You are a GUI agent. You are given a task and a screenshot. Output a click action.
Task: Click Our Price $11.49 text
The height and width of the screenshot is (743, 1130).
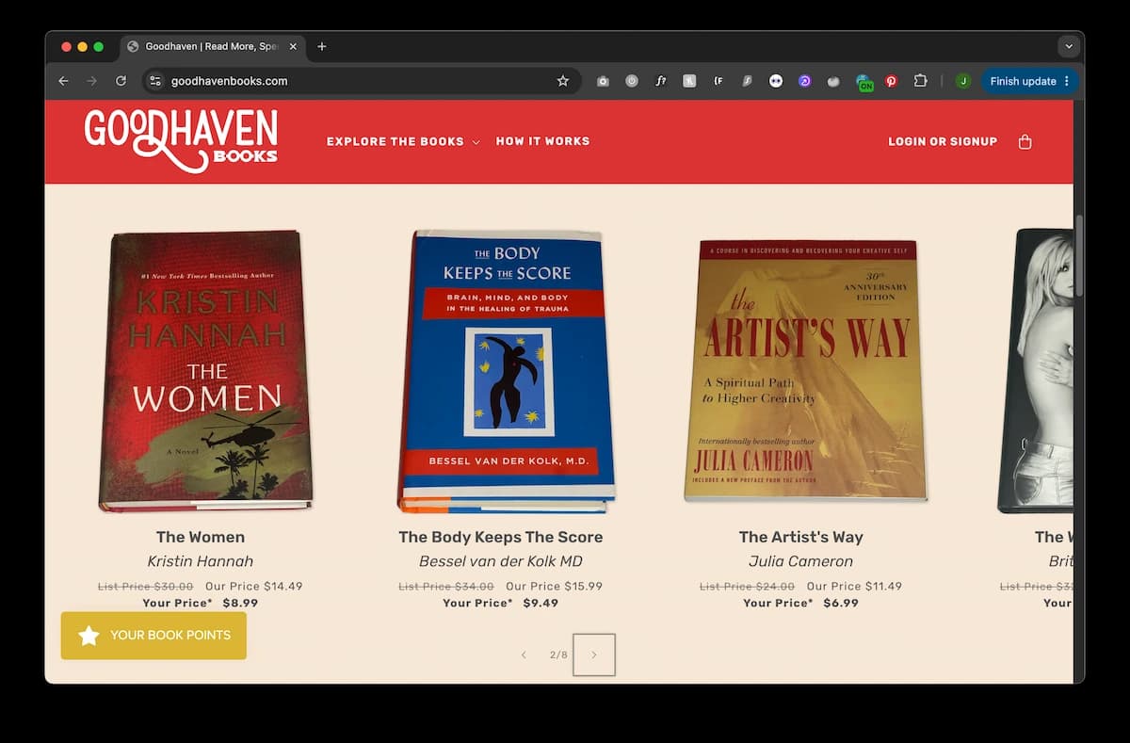pos(855,586)
